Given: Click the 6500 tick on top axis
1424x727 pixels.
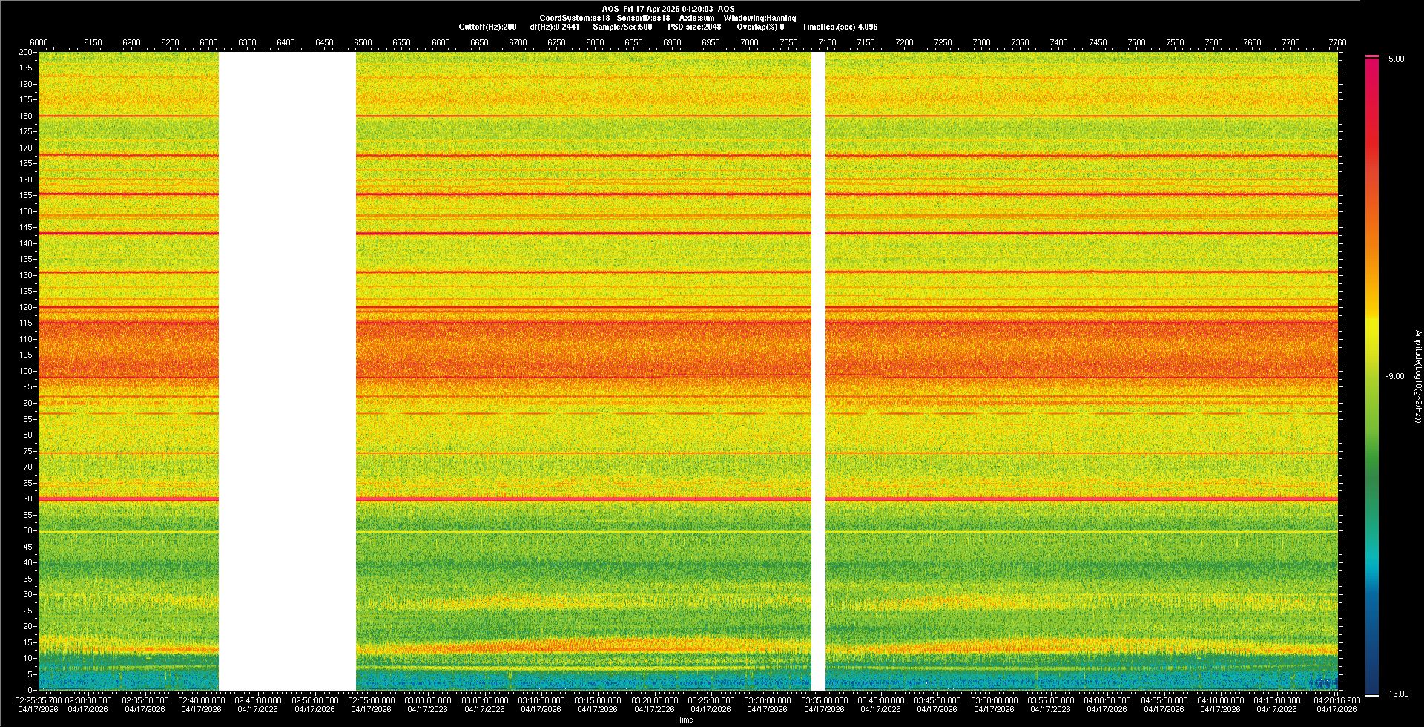Looking at the screenshot, I should coord(363,43).
